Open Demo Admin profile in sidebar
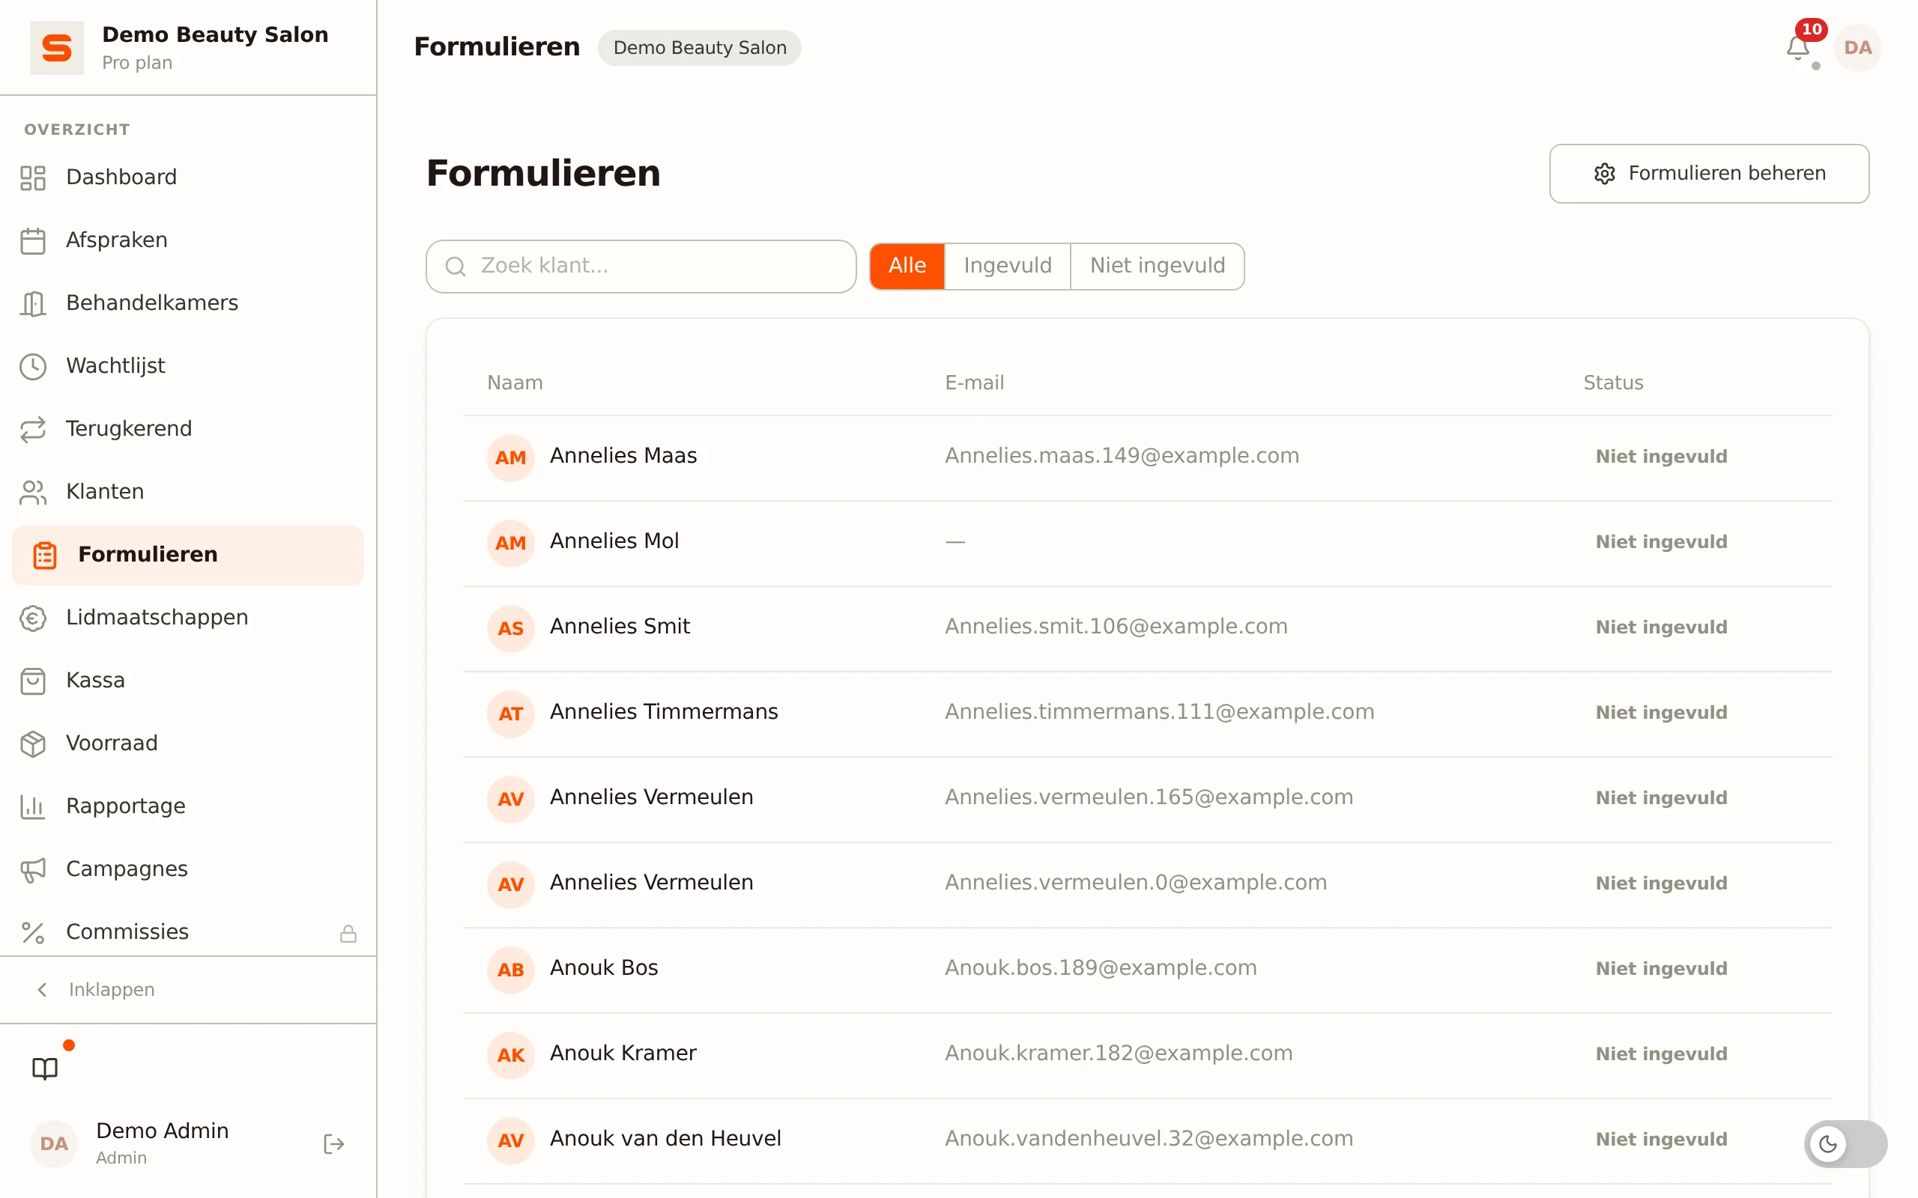The height and width of the screenshot is (1198, 1918). tap(163, 1143)
